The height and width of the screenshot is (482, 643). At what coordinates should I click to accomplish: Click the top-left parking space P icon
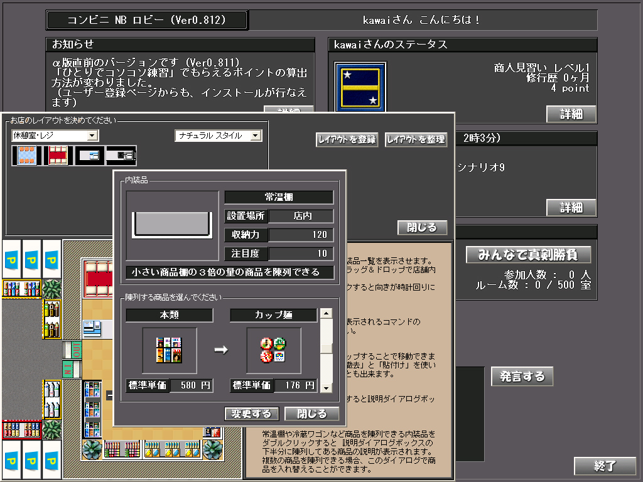(x=11, y=259)
